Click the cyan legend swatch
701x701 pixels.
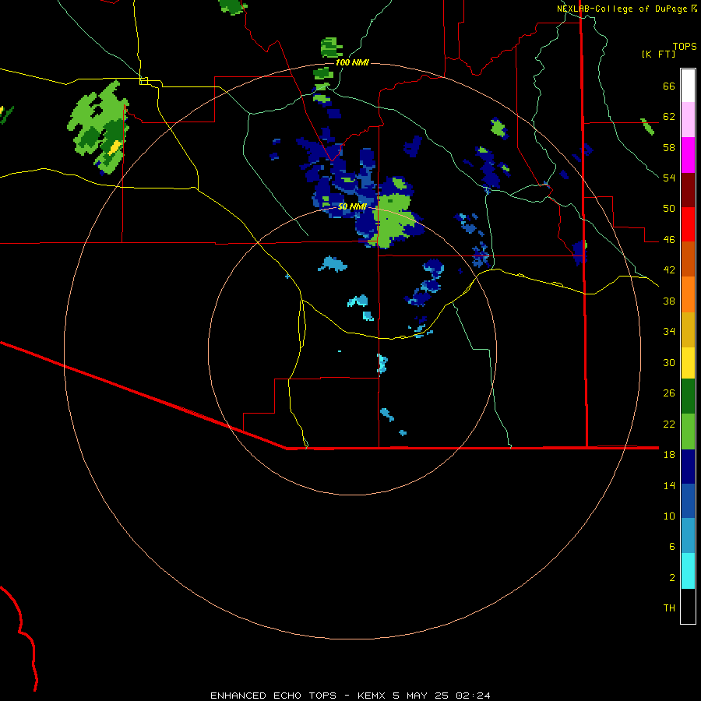click(x=688, y=571)
